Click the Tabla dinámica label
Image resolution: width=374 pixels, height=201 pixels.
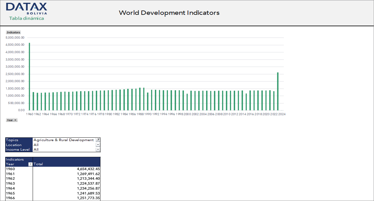pos(26,18)
